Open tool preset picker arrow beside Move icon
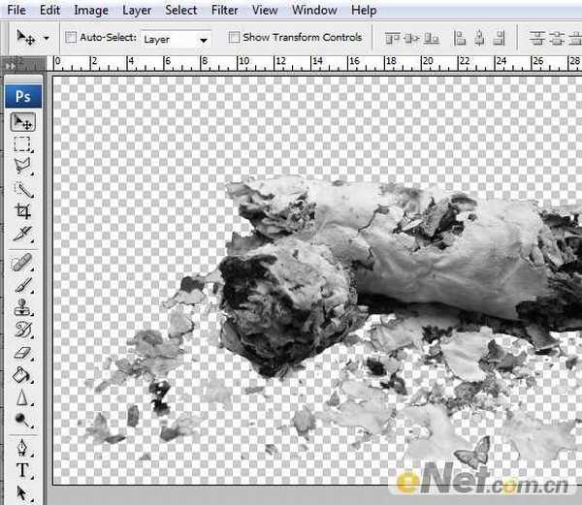Screen dimensions: 582x505 pyautogui.click(x=46, y=39)
